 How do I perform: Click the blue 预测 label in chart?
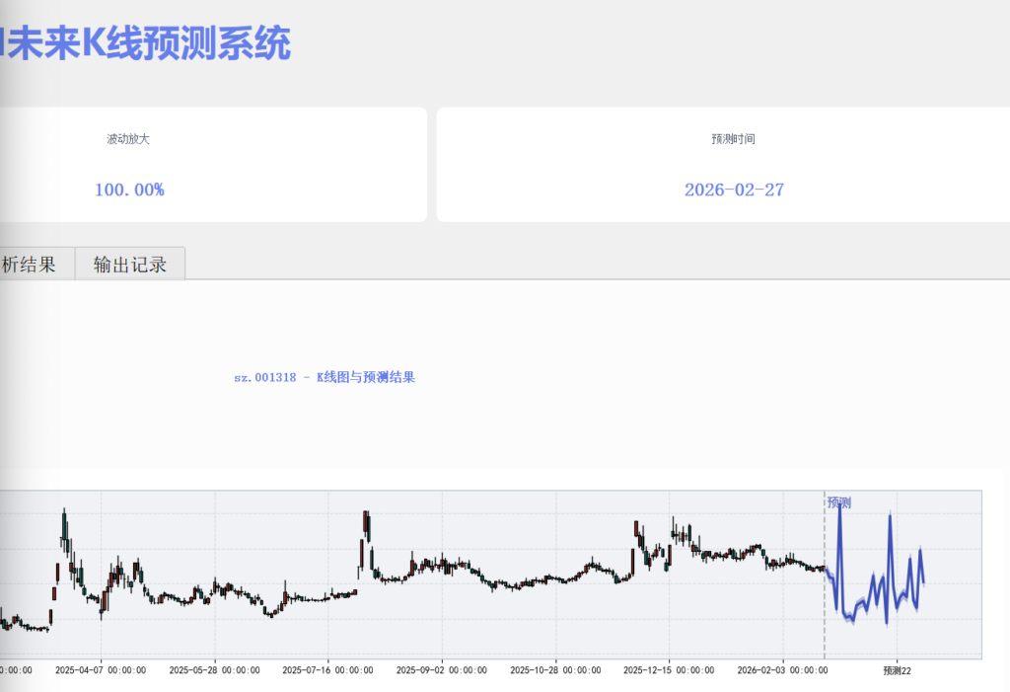click(x=838, y=502)
